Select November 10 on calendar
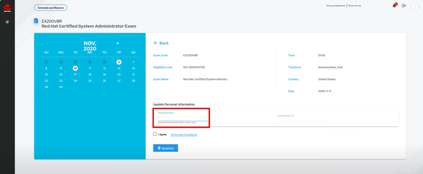 pyautogui.click(x=75, y=68)
